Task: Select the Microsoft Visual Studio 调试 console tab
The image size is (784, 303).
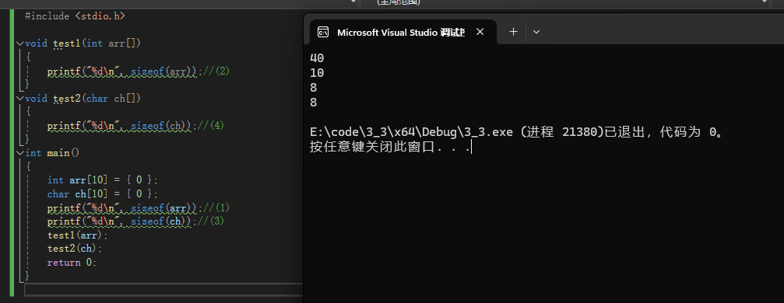Action: click(403, 33)
